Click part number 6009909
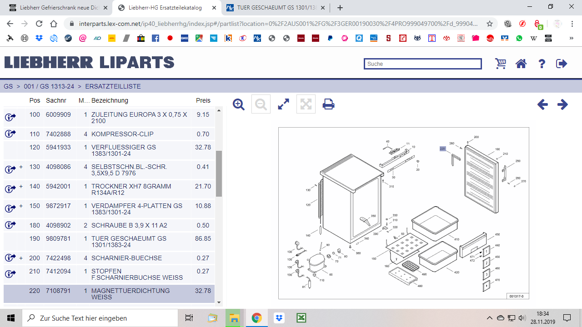Screen dimensions: 582x327 58,114
